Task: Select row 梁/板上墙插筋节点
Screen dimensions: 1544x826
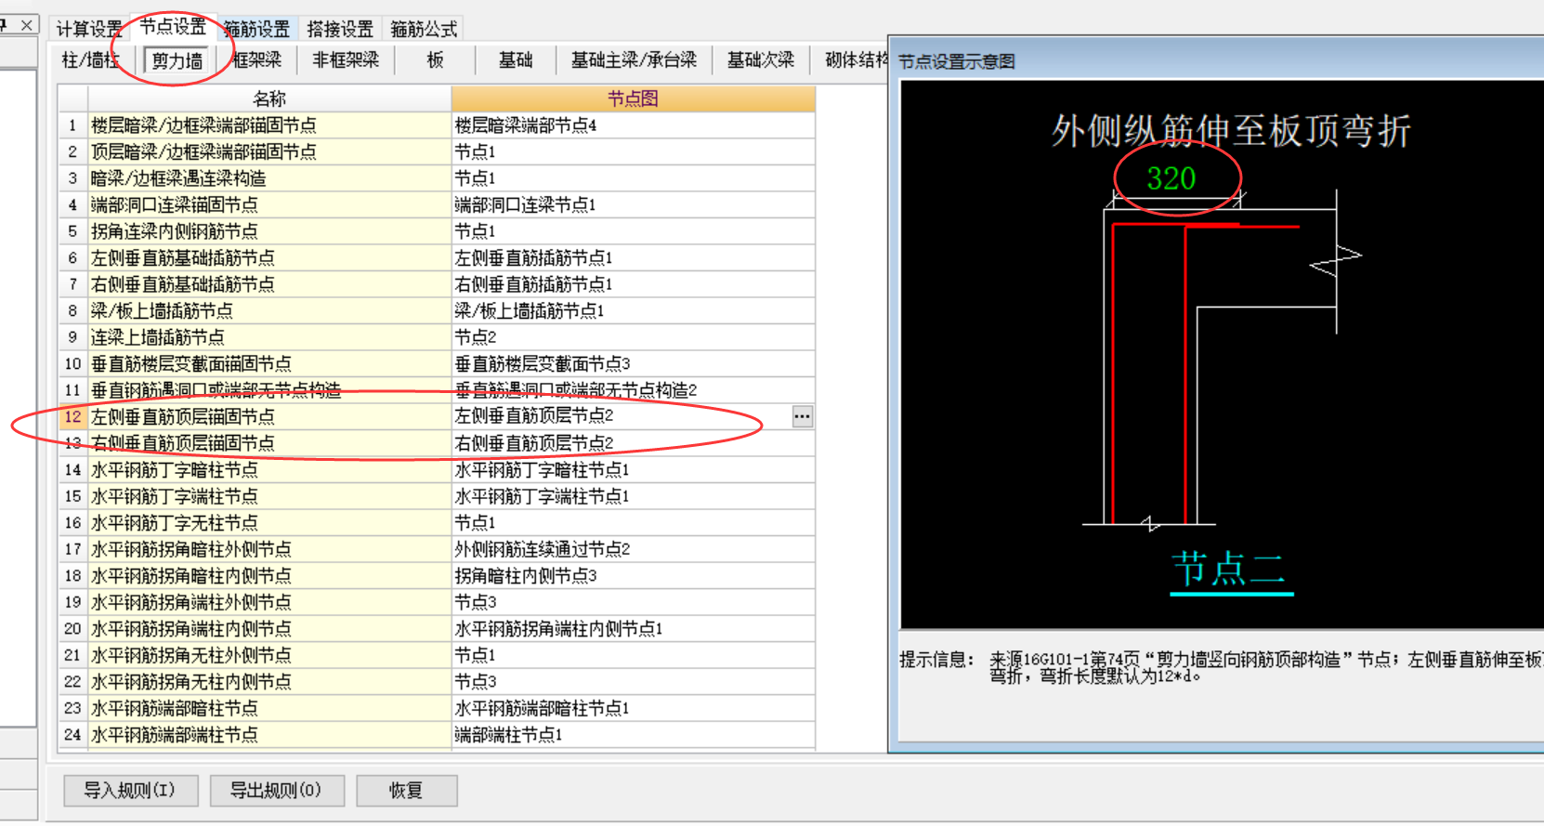Action: [269, 311]
